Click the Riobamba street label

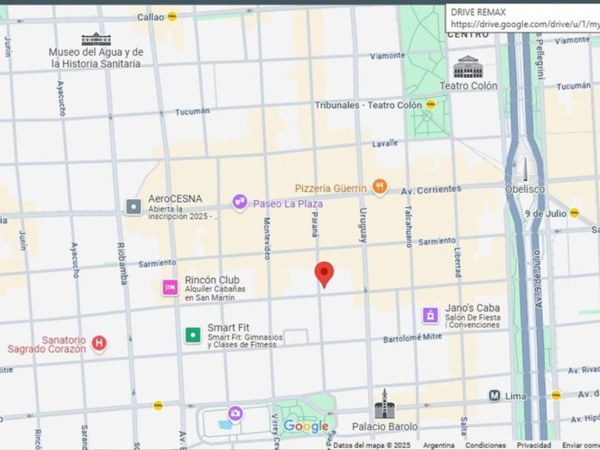(121, 264)
